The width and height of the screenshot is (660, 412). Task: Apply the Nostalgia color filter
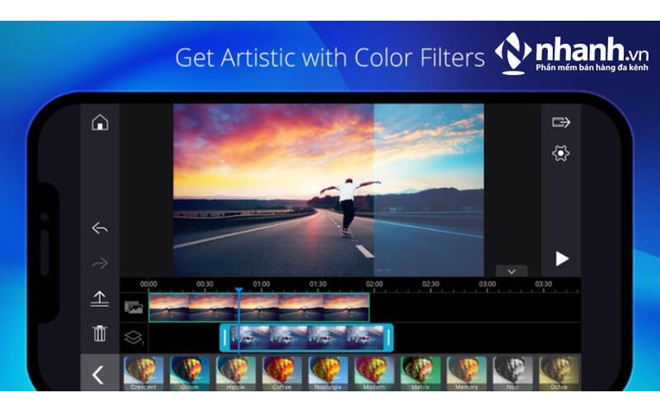click(329, 373)
